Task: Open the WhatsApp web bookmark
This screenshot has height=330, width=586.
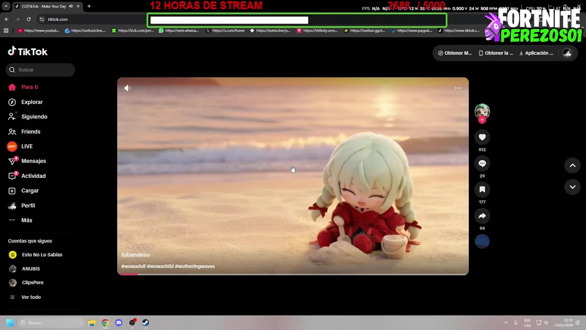Action: click(x=179, y=31)
